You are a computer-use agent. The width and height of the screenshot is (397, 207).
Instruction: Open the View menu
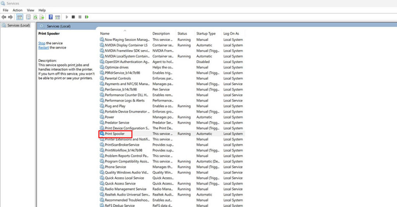pos(31,10)
